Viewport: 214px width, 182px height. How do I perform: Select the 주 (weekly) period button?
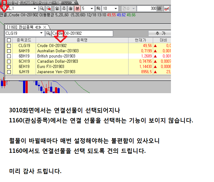(63, 9)
